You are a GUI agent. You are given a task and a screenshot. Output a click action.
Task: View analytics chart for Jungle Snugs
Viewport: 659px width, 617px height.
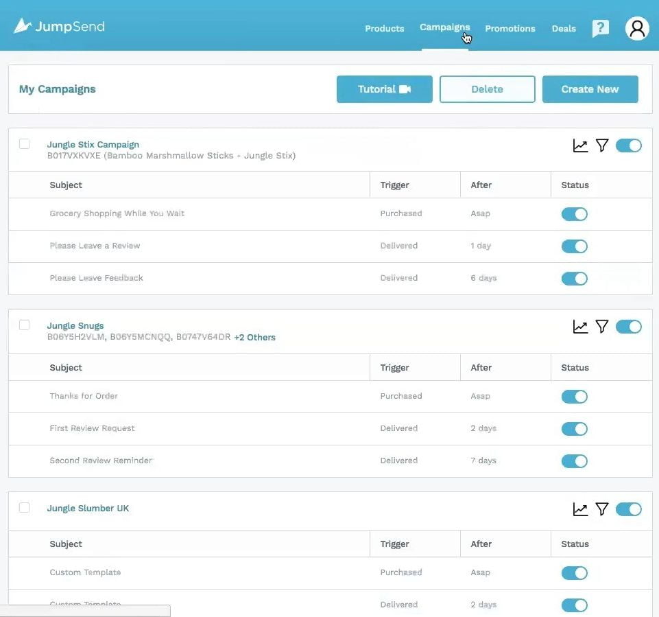click(x=580, y=327)
